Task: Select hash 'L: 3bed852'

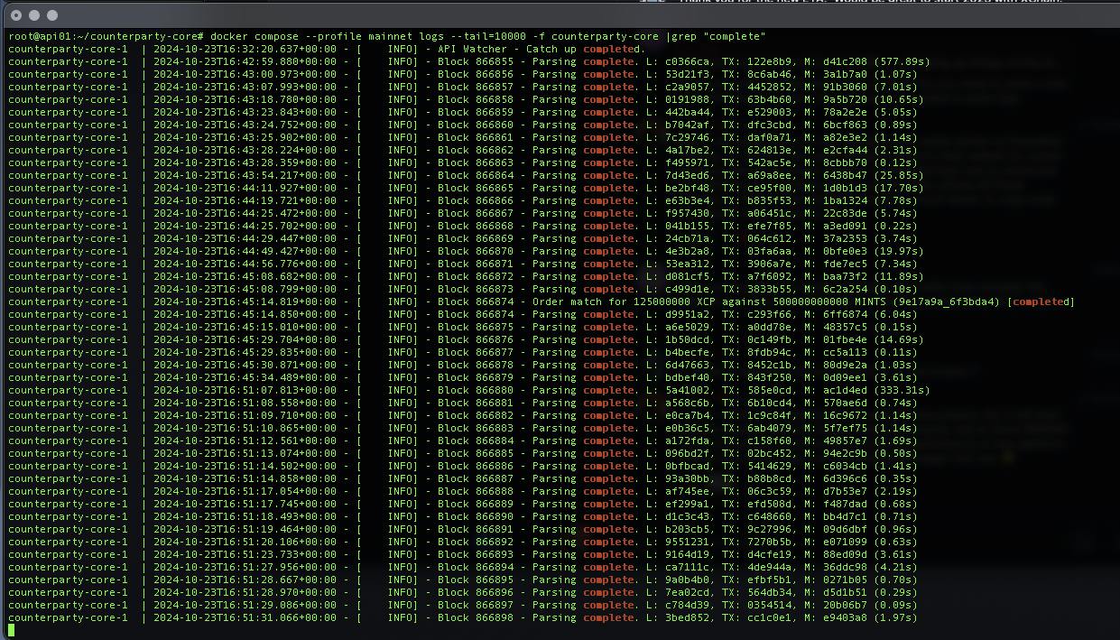Action: 680,617
